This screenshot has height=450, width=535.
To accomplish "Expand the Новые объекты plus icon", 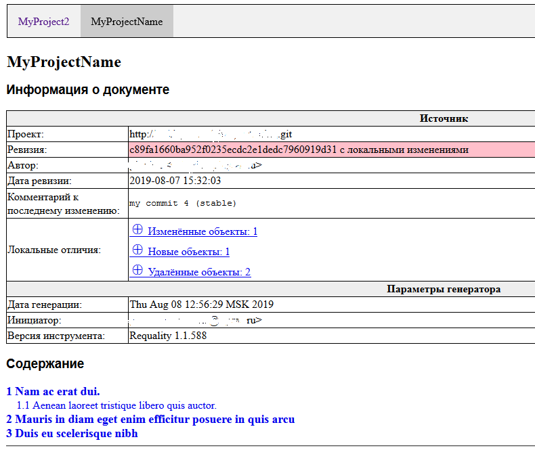I will [x=137, y=250].
